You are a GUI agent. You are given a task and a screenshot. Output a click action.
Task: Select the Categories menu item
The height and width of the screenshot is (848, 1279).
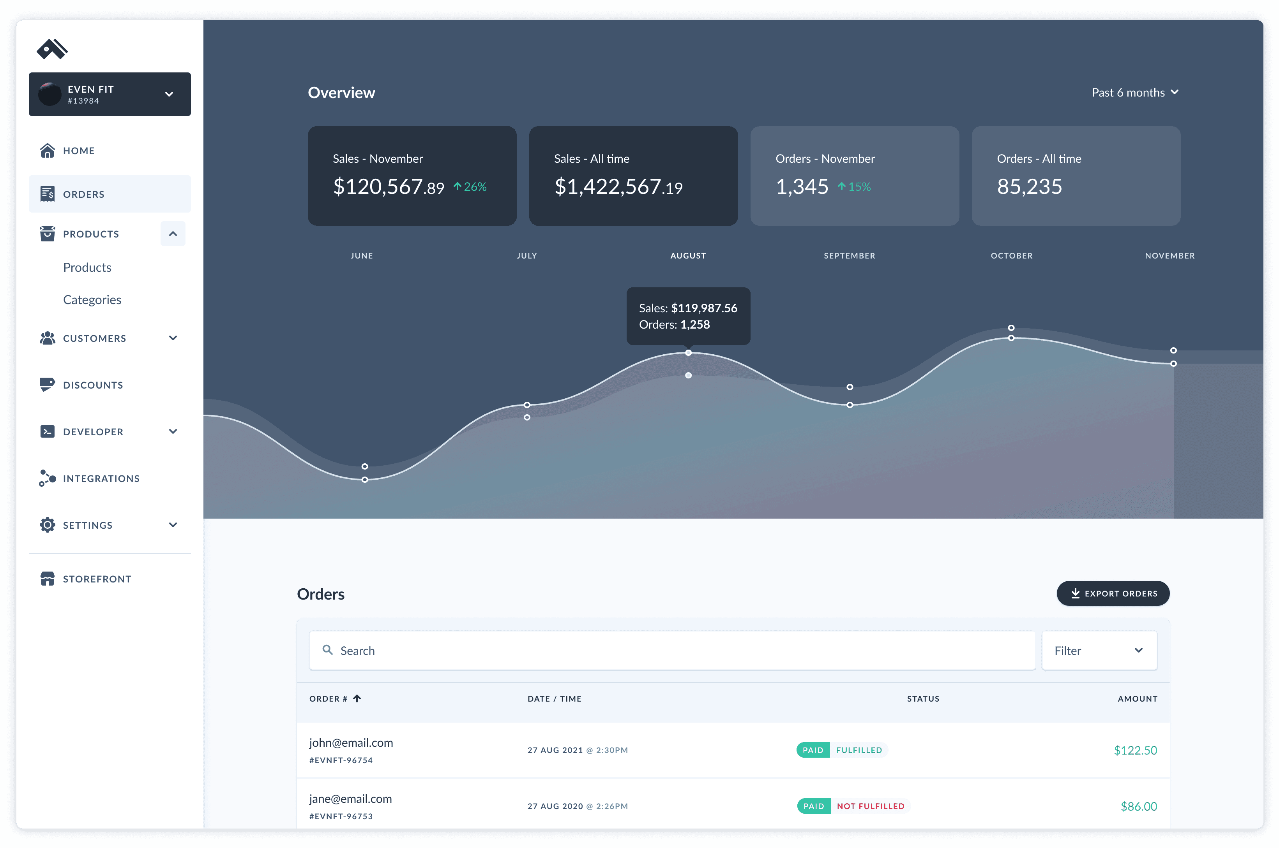[x=92, y=299]
